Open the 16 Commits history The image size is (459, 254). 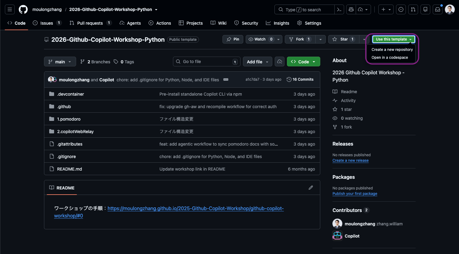[300, 79]
